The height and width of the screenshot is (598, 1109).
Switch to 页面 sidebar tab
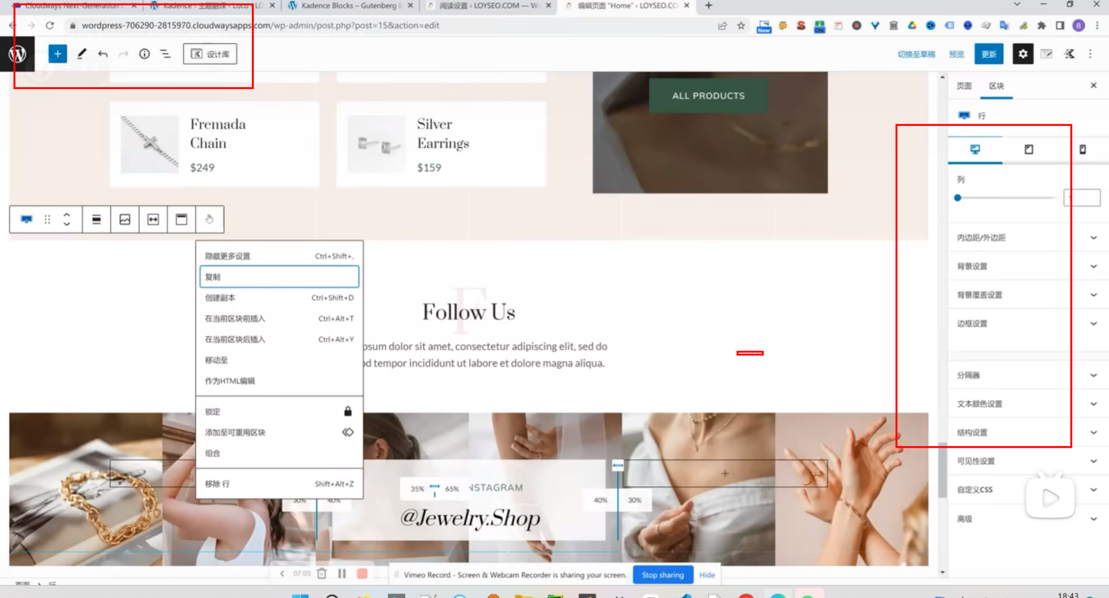[964, 86]
